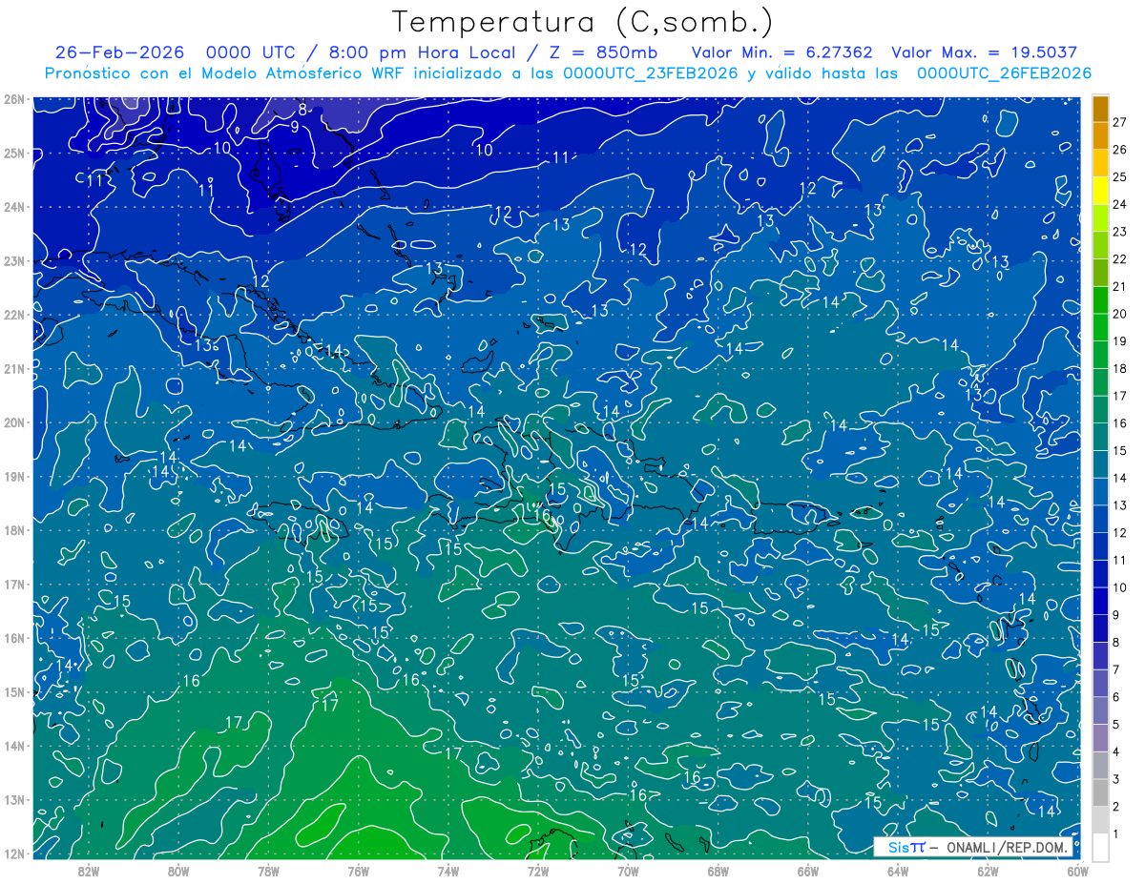Click latitude axis label "25N"
The width and height of the screenshot is (1145, 884).
(14, 154)
